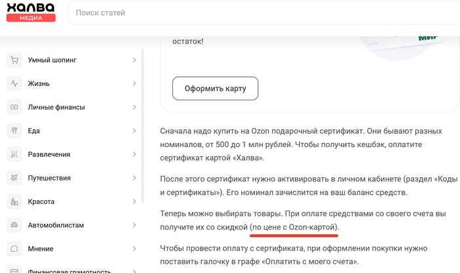460x273 pixels.
Task: Click the fork and knife Еда icon
Action: tap(14, 131)
